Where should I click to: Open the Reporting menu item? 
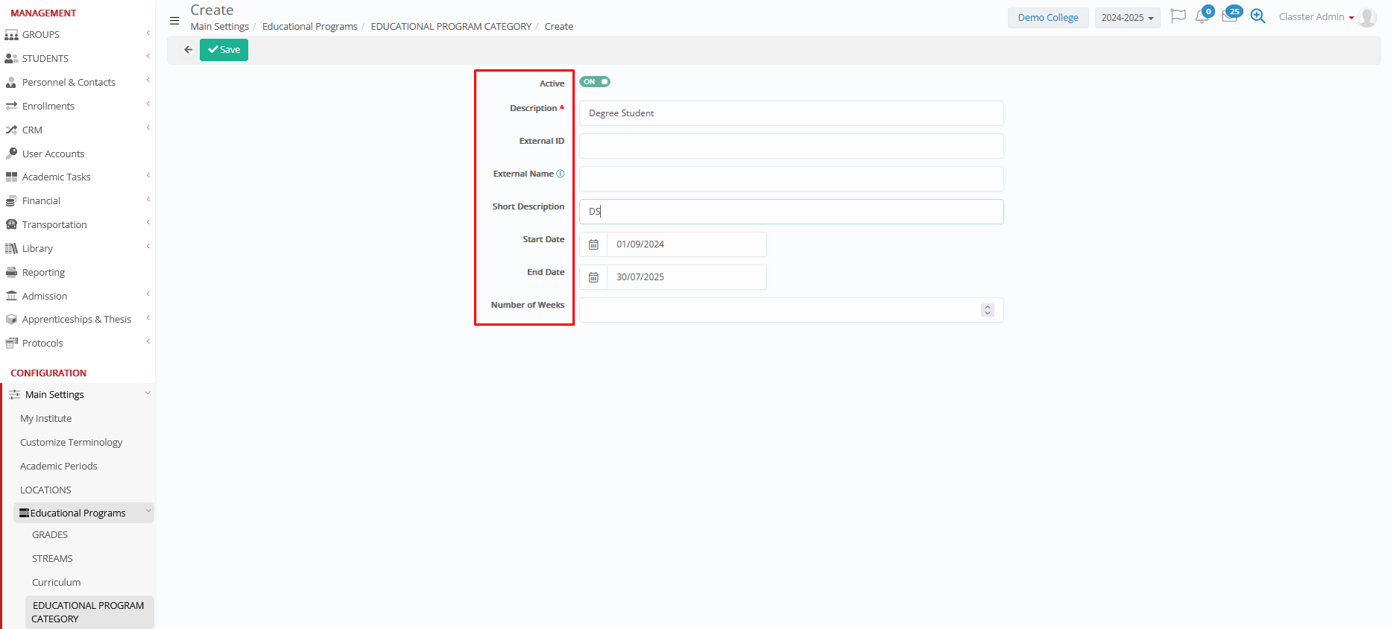pyautogui.click(x=43, y=272)
